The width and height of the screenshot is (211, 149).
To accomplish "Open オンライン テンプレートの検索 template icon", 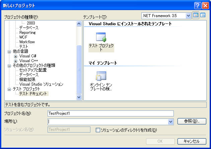I will click(101, 81).
